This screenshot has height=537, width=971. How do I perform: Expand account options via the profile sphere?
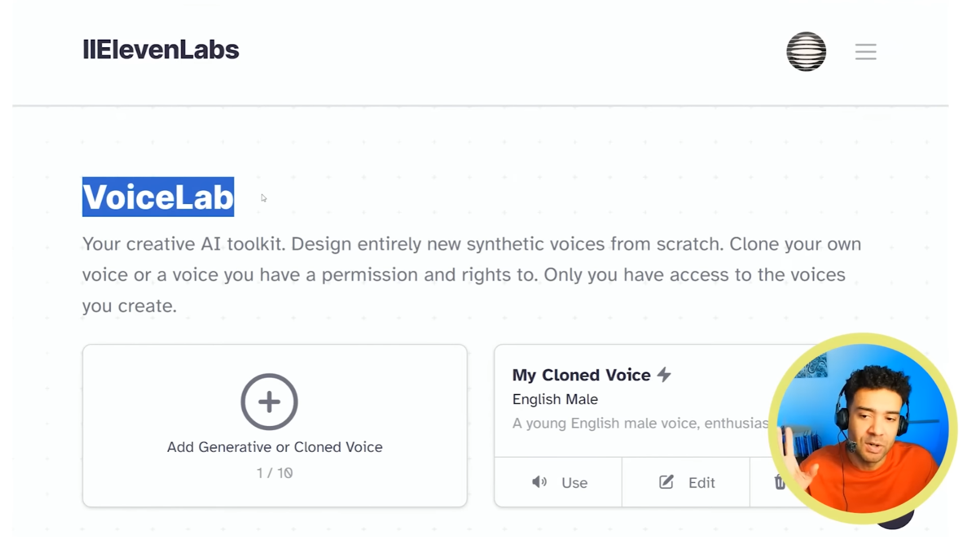(806, 51)
